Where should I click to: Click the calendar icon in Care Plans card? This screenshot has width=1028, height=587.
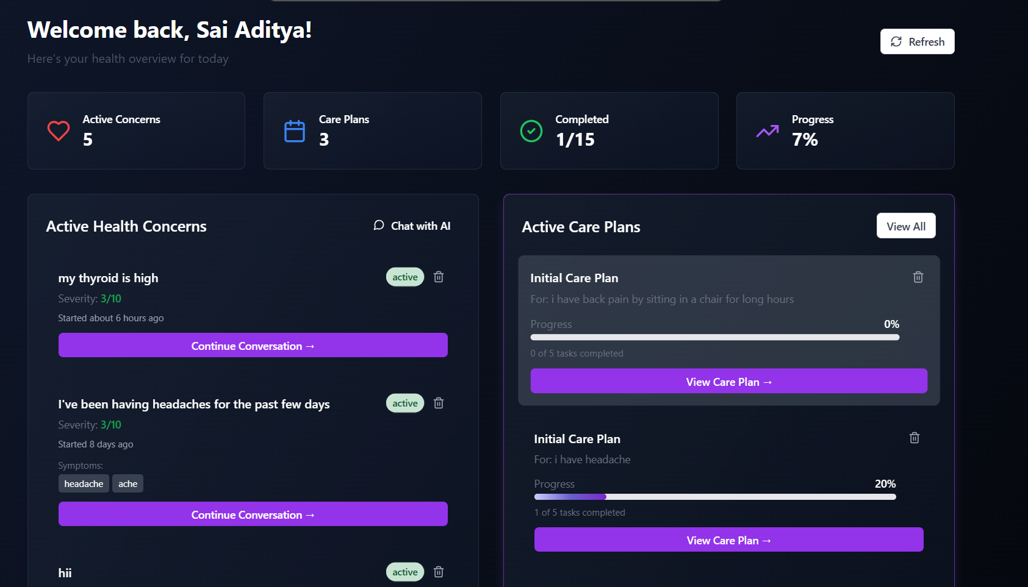coord(295,131)
